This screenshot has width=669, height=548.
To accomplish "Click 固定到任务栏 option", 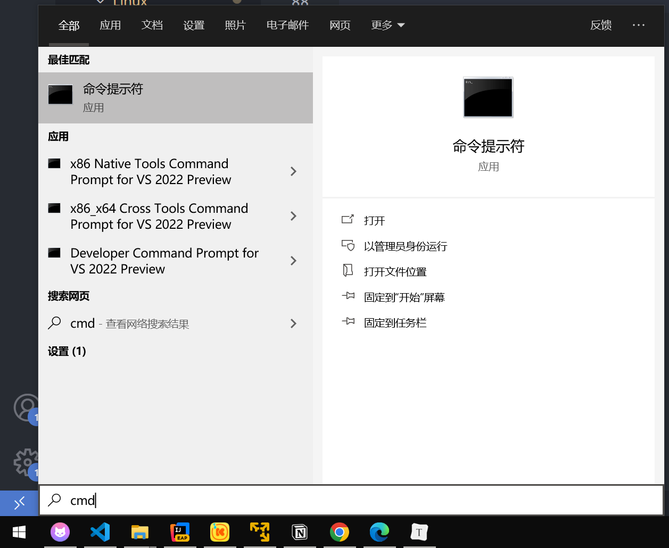I will 395,323.
